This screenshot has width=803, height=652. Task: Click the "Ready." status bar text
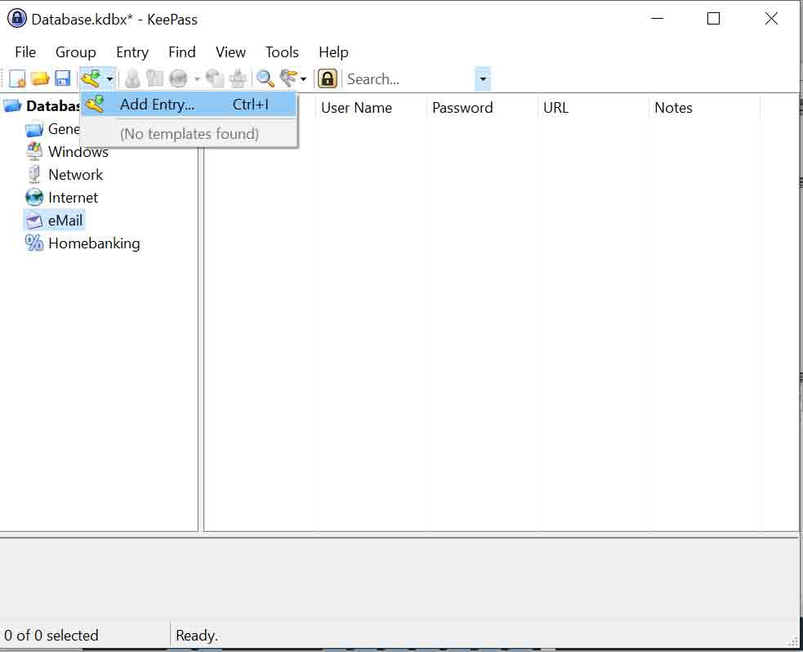[x=197, y=636]
